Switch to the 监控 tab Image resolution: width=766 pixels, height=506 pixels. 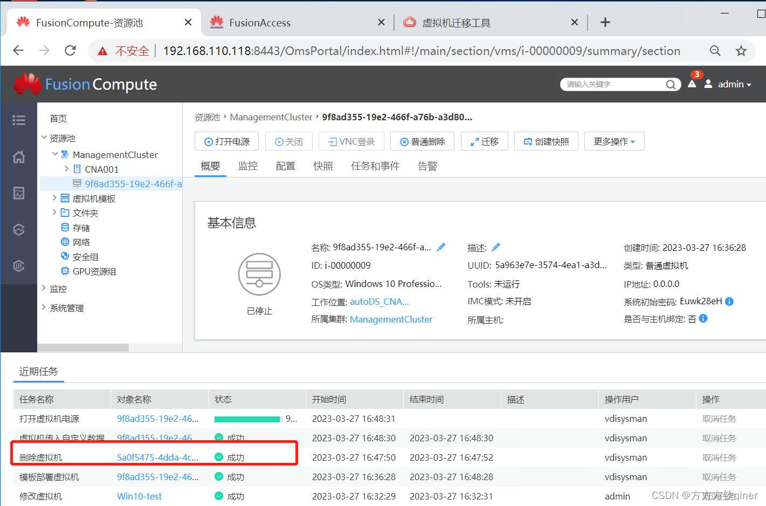248,166
